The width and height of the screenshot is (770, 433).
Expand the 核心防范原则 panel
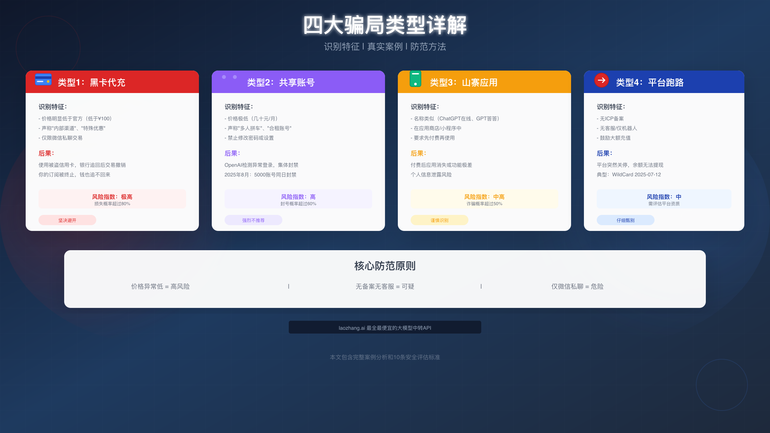coord(385,266)
